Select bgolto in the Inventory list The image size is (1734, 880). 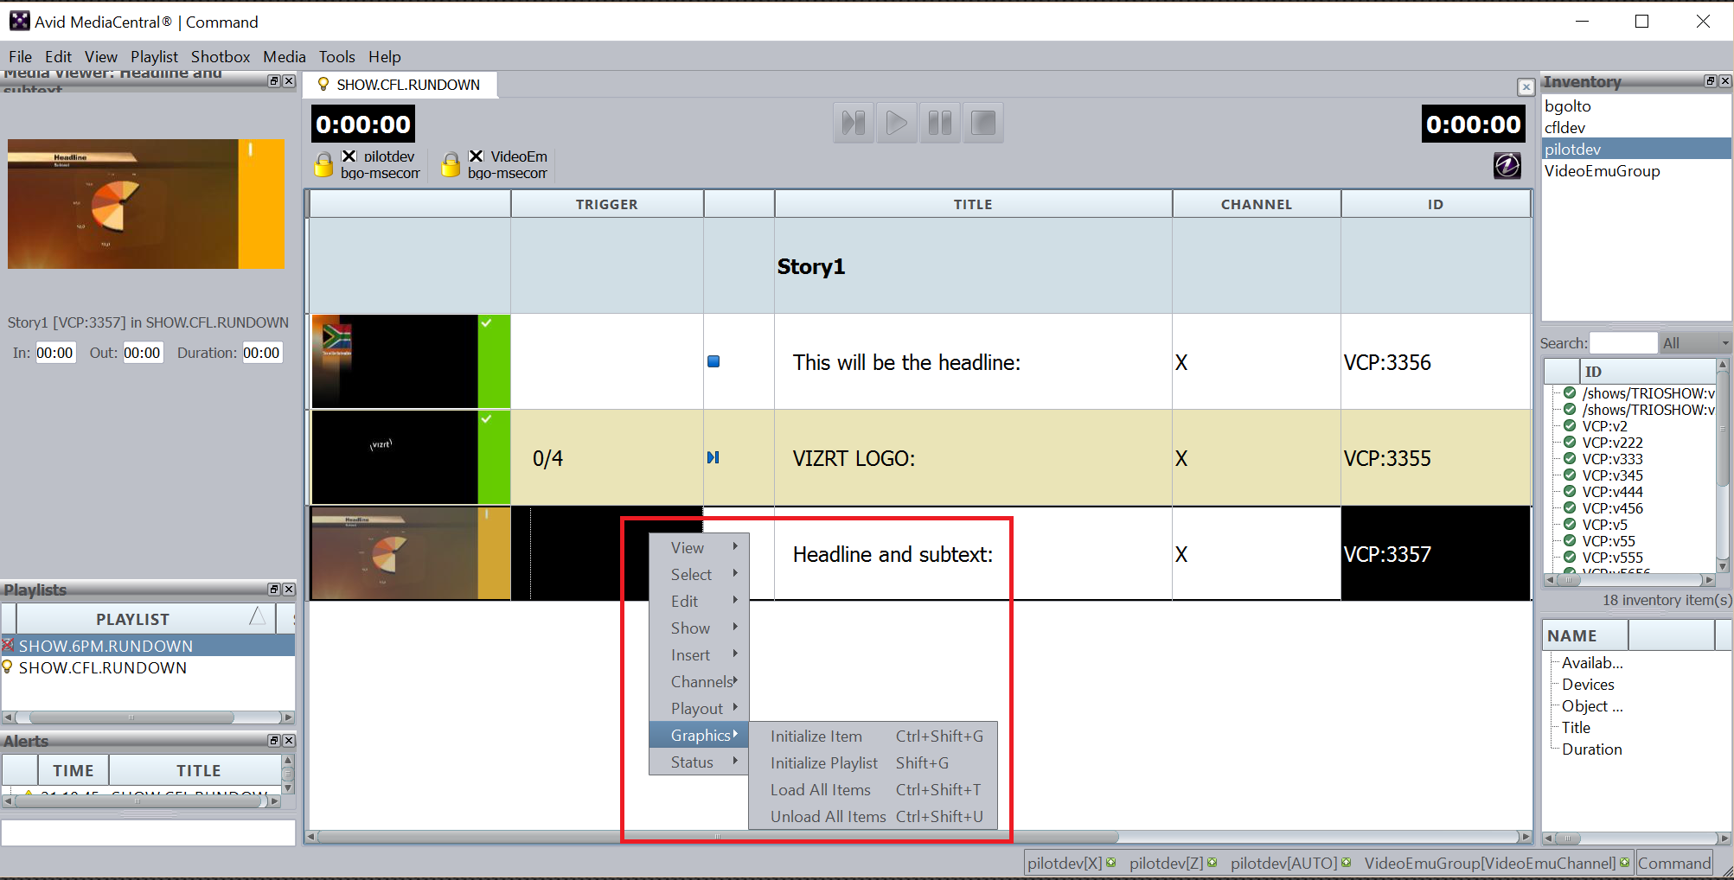tap(1636, 105)
